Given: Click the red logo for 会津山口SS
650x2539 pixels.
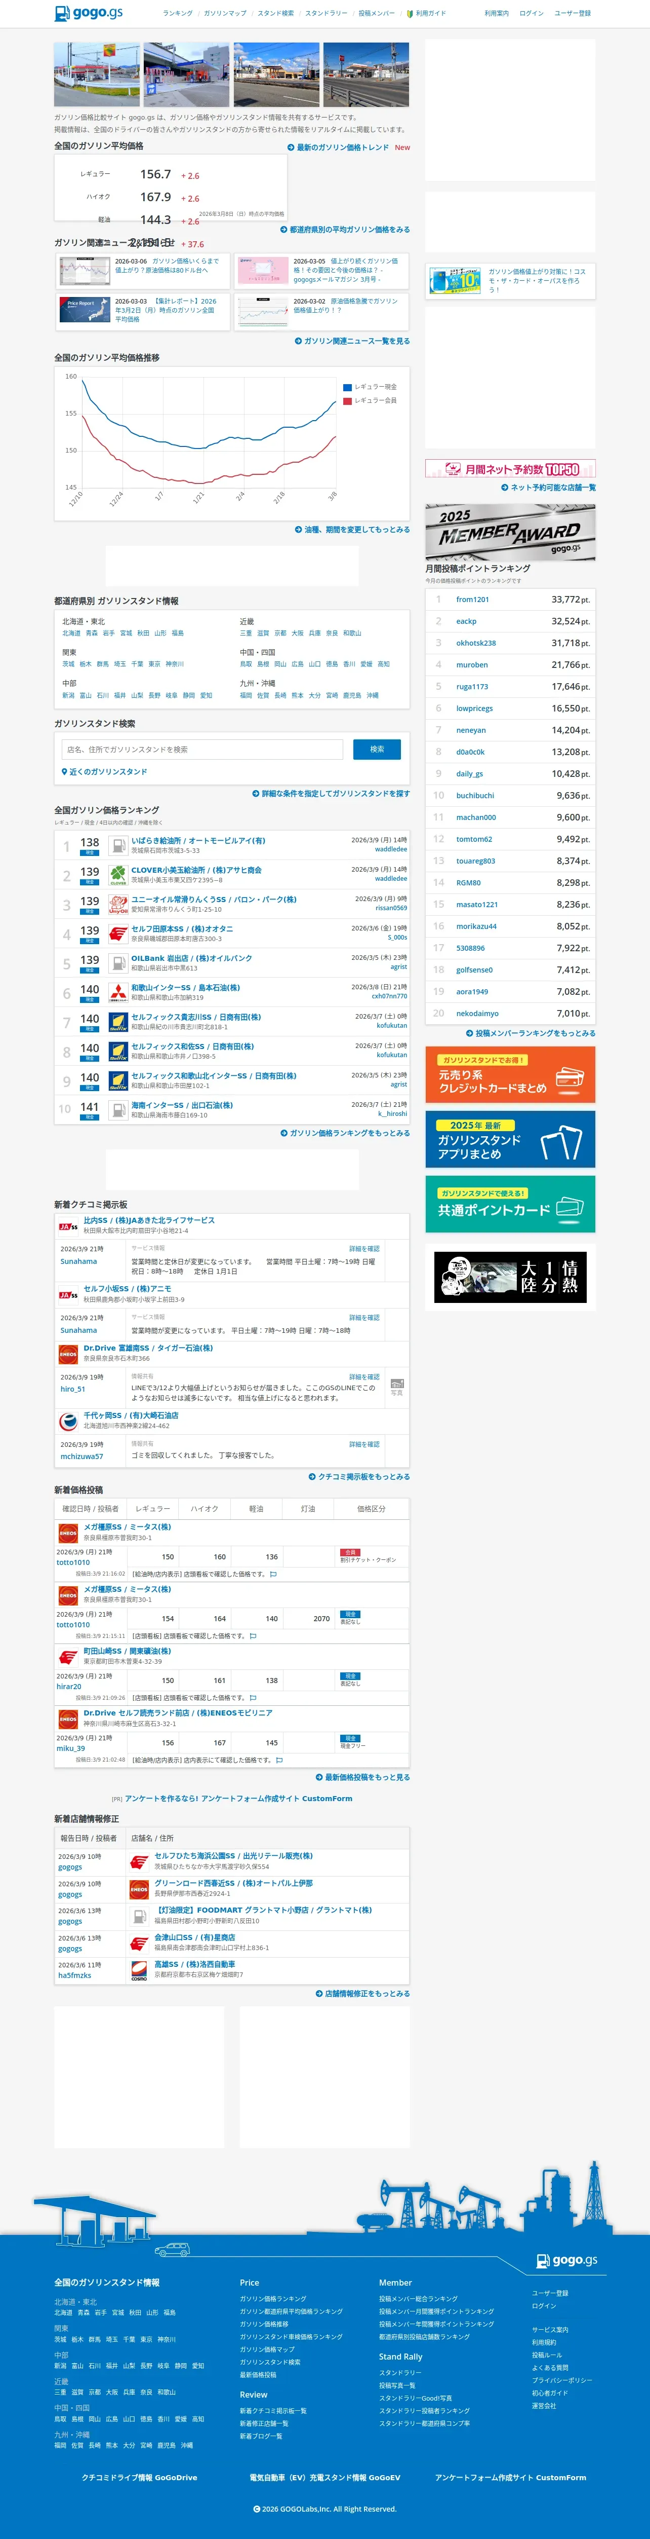Looking at the screenshot, I should [x=139, y=1944].
